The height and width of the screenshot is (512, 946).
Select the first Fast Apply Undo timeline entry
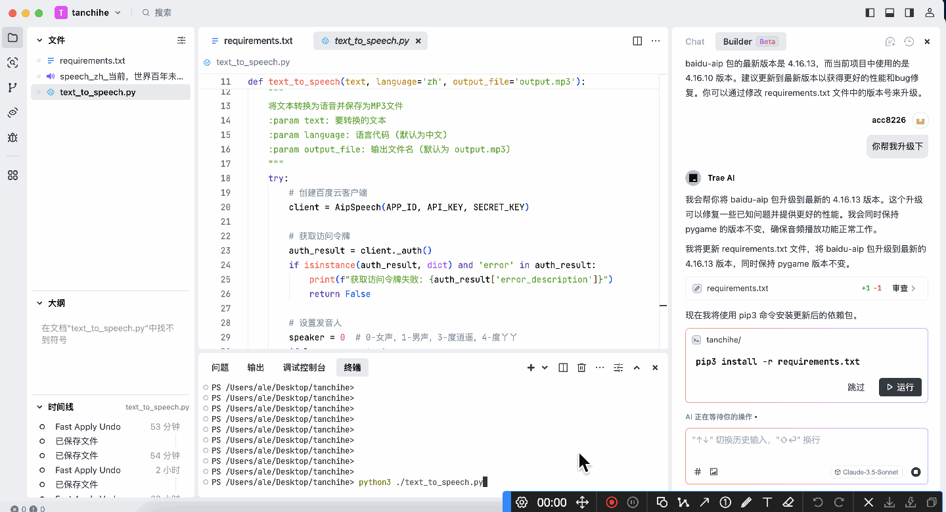[x=110, y=427]
